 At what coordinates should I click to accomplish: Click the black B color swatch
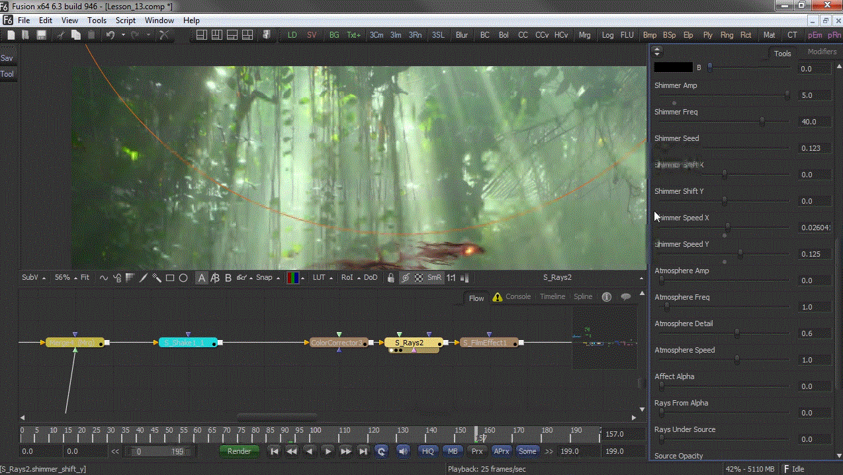coord(673,67)
